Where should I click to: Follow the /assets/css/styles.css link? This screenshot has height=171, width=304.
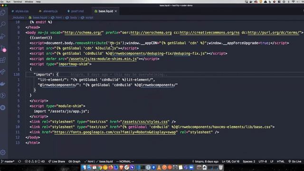tap(144, 122)
